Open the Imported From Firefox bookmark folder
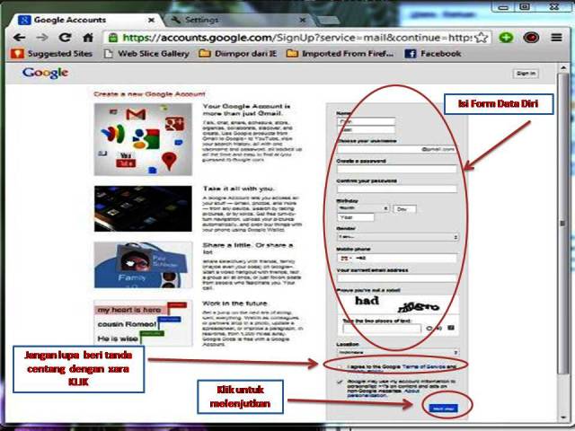 coord(340,54)
